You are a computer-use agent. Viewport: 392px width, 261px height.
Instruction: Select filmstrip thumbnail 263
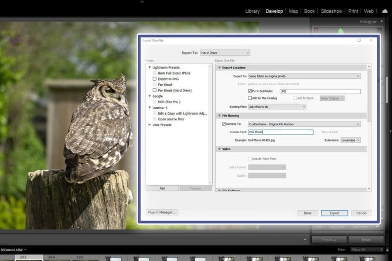[x=29, y=258]
